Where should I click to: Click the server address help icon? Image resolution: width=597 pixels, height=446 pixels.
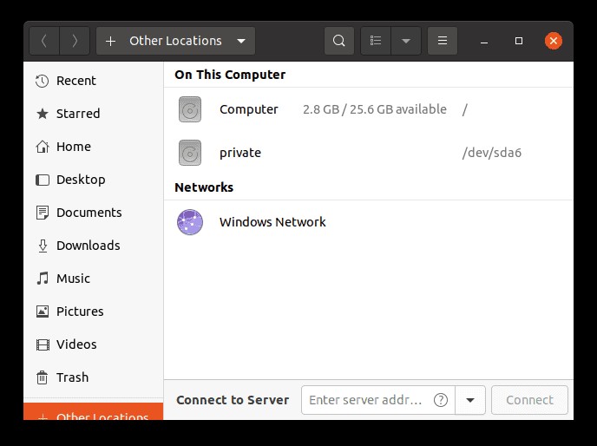point(441,400)
